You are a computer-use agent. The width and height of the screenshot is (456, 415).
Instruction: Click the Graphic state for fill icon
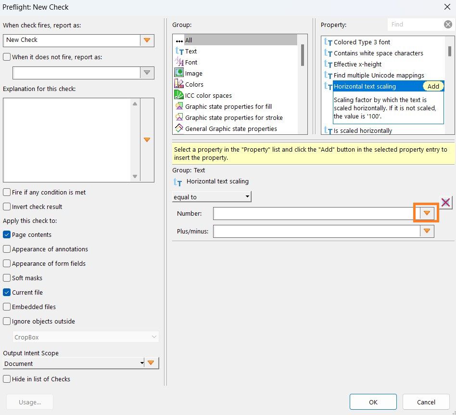click(179, 106)
